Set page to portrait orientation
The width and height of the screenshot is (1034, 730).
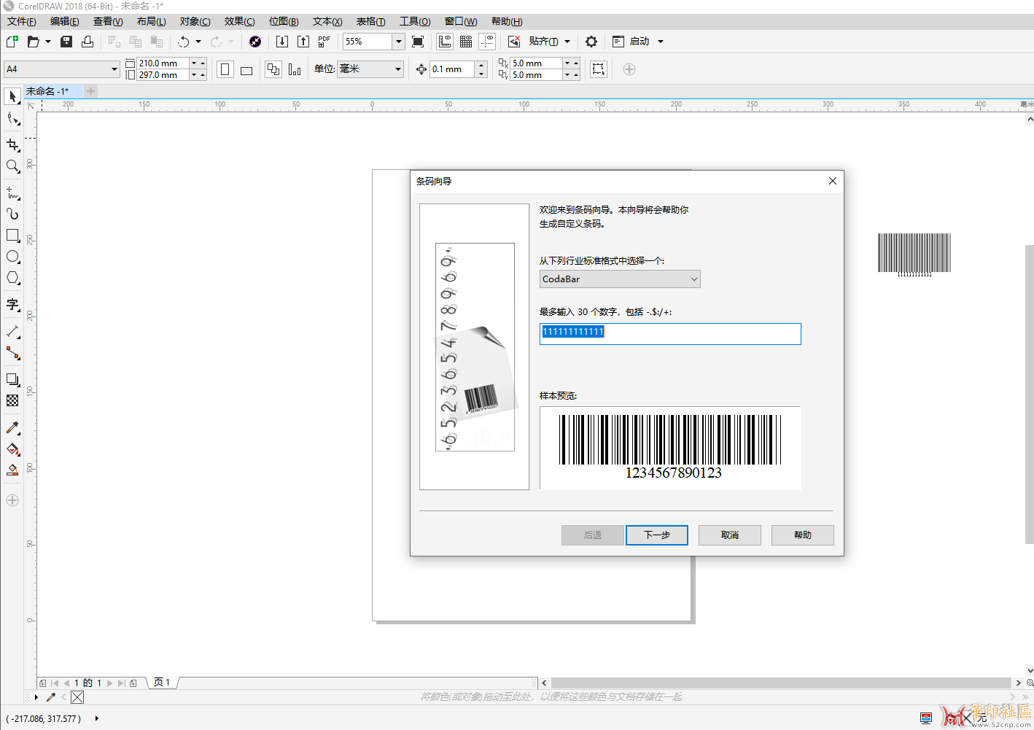[225, 69]
